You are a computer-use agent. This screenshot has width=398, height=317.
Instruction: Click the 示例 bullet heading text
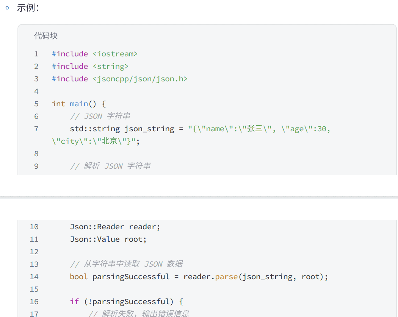(28, 8)
